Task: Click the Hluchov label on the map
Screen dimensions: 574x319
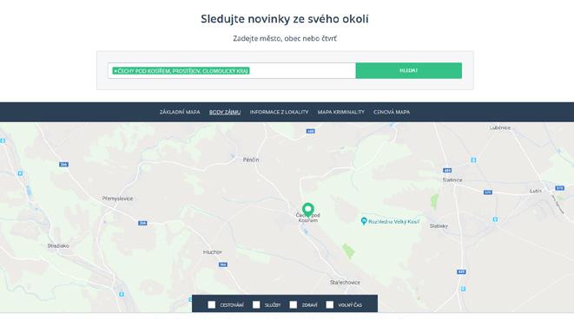Action: pos(213,252)
